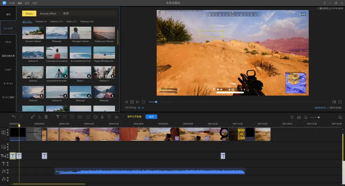Image resolution: width=345 pixels, height=186 pixels.
Task: Select the crop tool icon
Action: pyautogui.click(x=65, y=117)
